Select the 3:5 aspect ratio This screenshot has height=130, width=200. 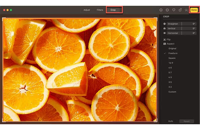pos(170,82)
